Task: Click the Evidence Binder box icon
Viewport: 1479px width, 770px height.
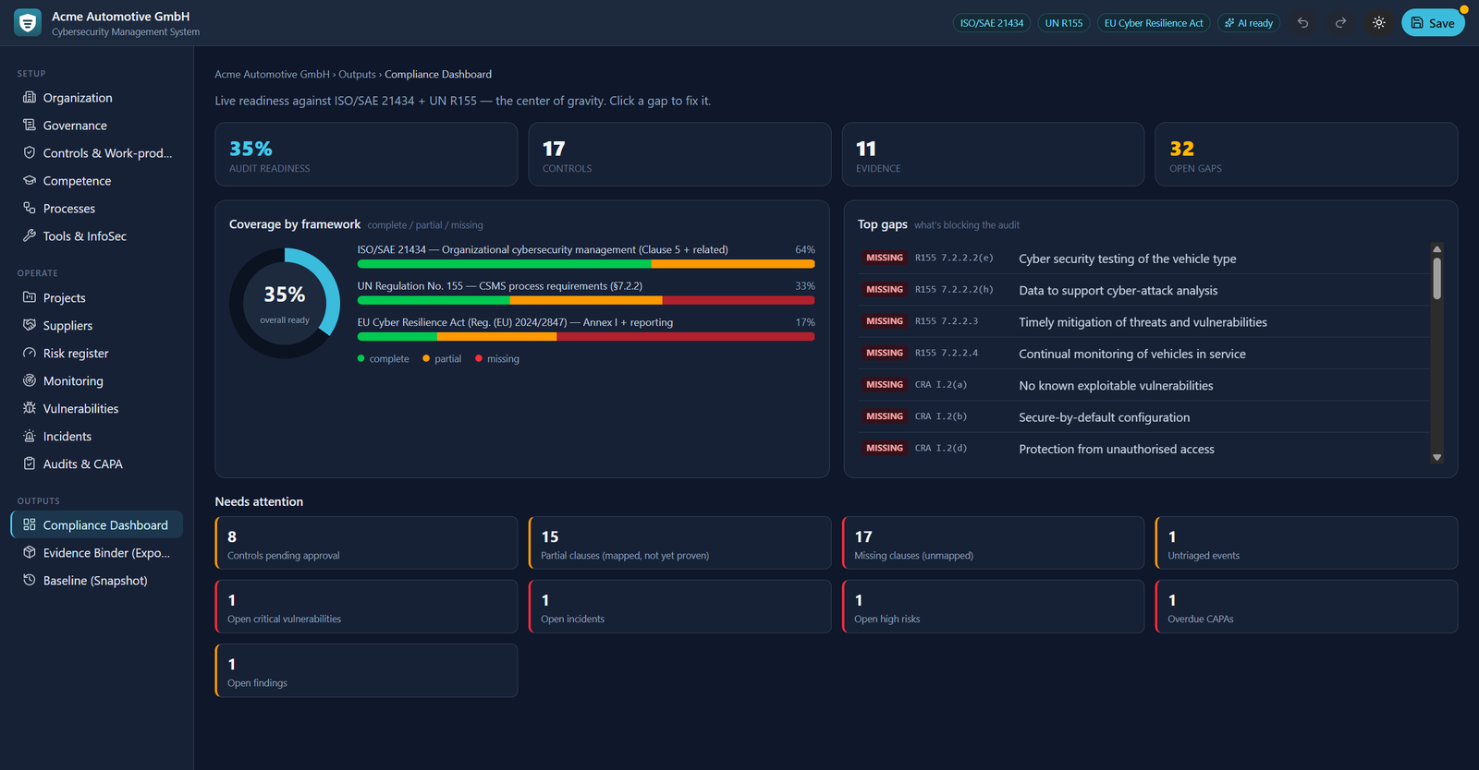Action: click(30, 552)
